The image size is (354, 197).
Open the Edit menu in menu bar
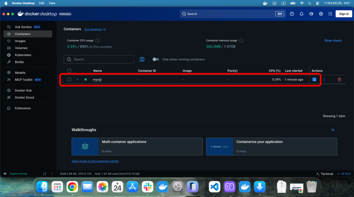coord(41,3)
